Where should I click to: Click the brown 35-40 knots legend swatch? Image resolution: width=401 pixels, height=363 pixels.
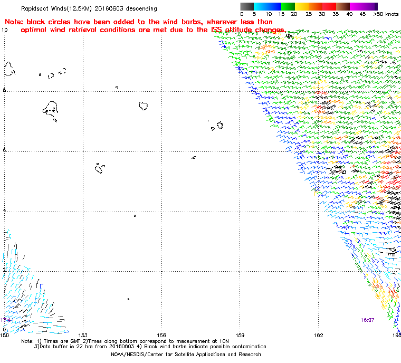coord(343,6)
